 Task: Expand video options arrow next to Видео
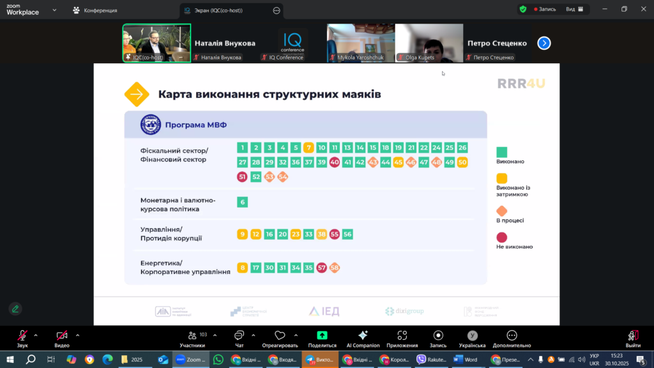click(x=77, y=335)
